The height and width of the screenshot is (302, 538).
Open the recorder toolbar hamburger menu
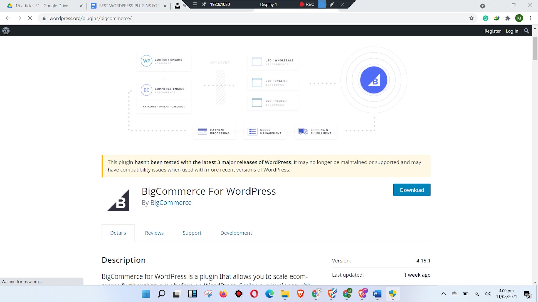pos(195,4)
